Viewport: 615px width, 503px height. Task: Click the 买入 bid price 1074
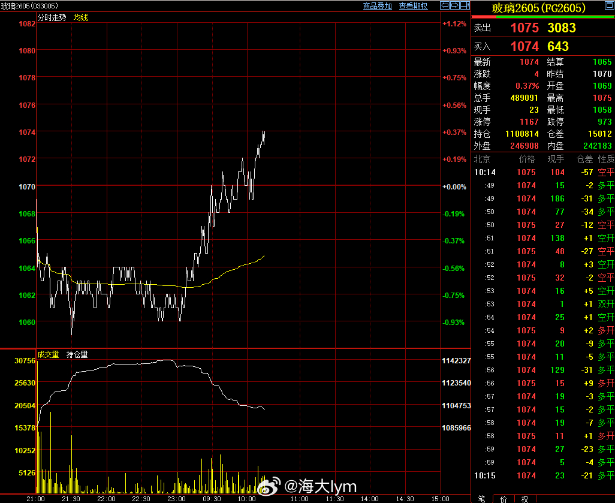pyautogui.click(x=525, y=46)
